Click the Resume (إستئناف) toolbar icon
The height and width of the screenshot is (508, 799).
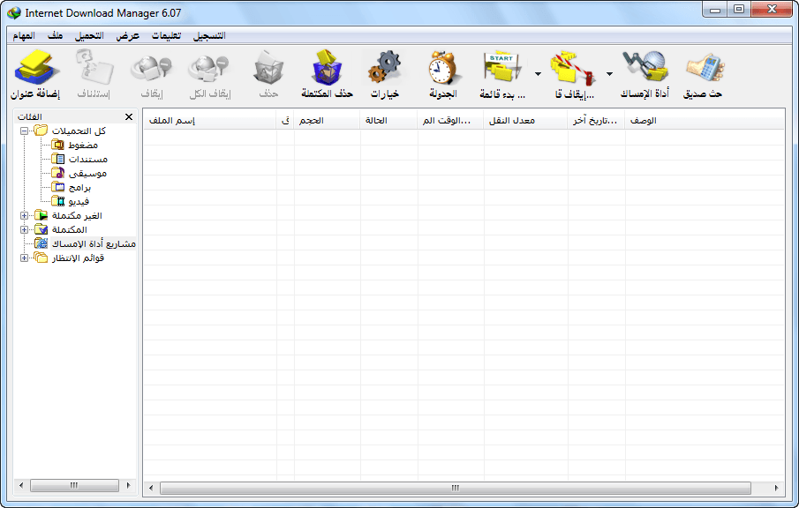(x=94, y=68)
